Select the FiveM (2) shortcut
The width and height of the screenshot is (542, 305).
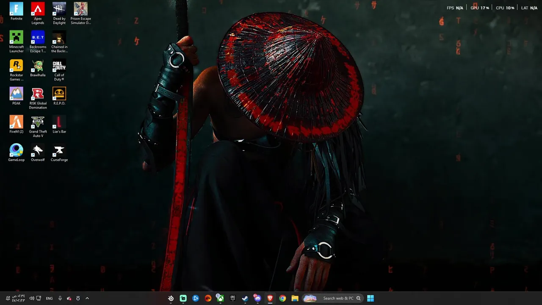point(16,125)
